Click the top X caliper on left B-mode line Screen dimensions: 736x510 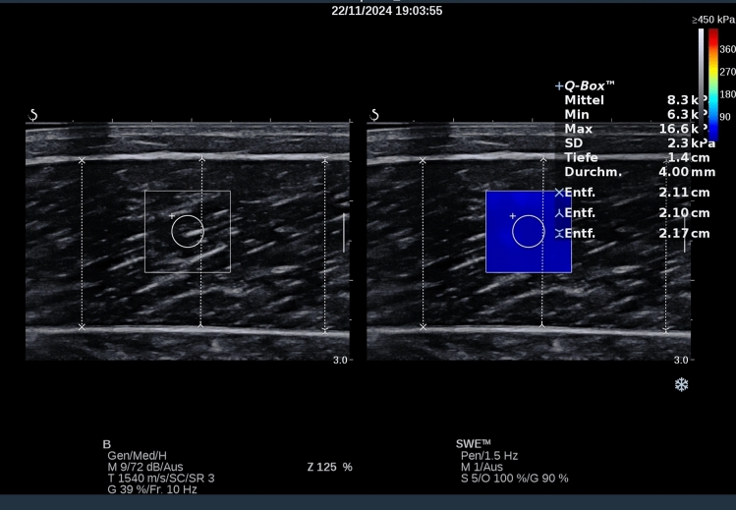82,159
